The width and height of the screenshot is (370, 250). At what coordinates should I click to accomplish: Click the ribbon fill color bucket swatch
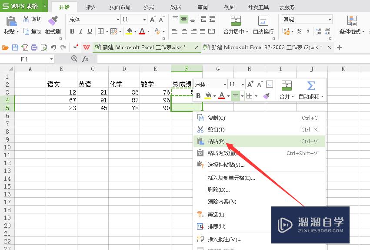129,31
